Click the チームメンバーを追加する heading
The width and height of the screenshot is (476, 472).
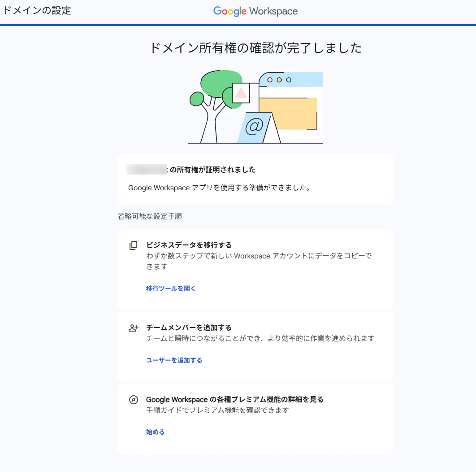click(x=189, y=328)
